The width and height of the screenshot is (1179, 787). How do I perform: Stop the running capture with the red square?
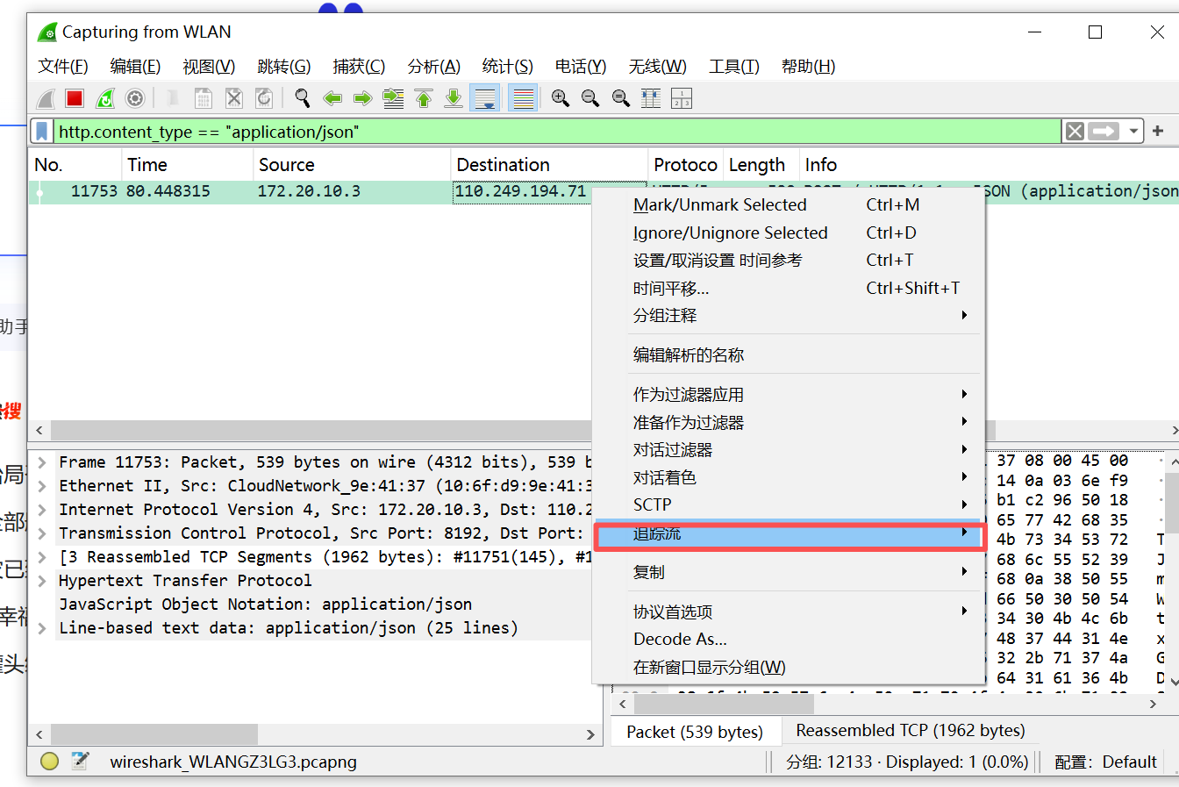tap(75, 98)
